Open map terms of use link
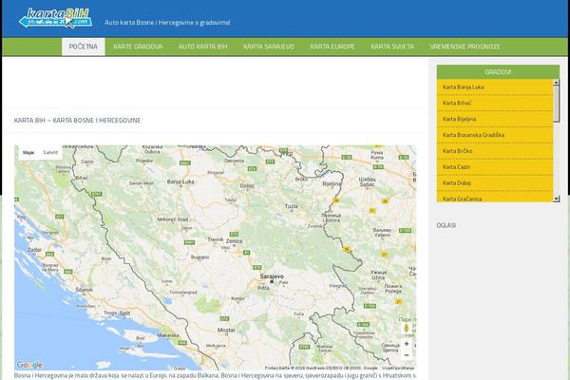 point(398,368)
